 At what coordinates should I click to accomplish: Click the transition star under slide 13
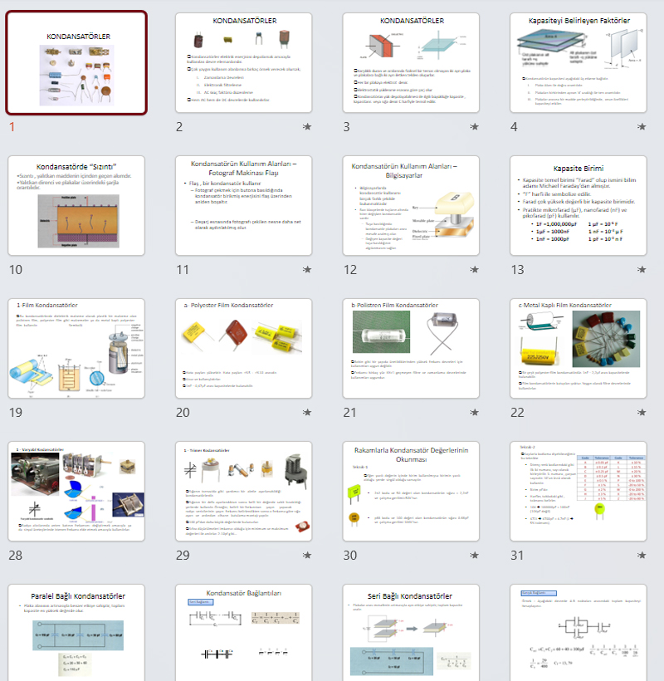click(x=642, y=270)
